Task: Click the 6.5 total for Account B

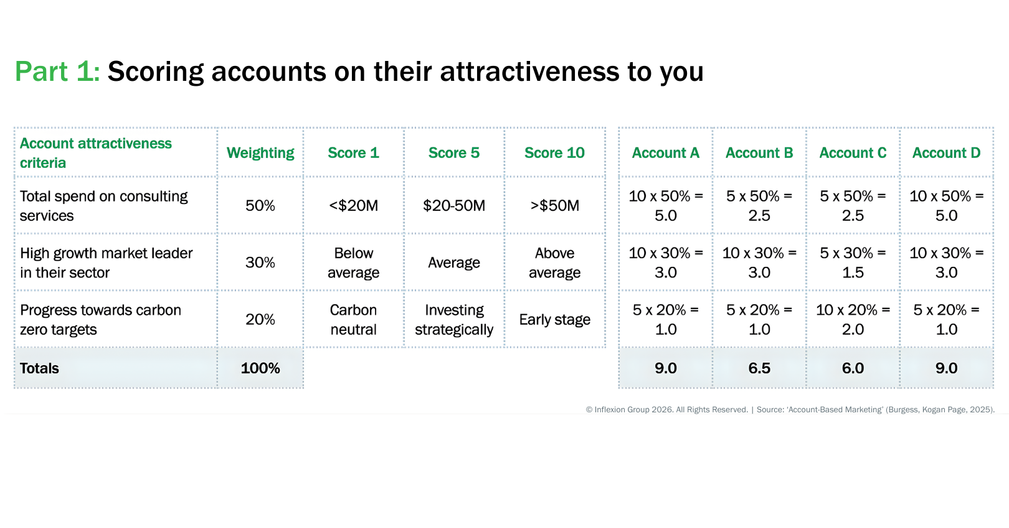Action: pos(759,368)
